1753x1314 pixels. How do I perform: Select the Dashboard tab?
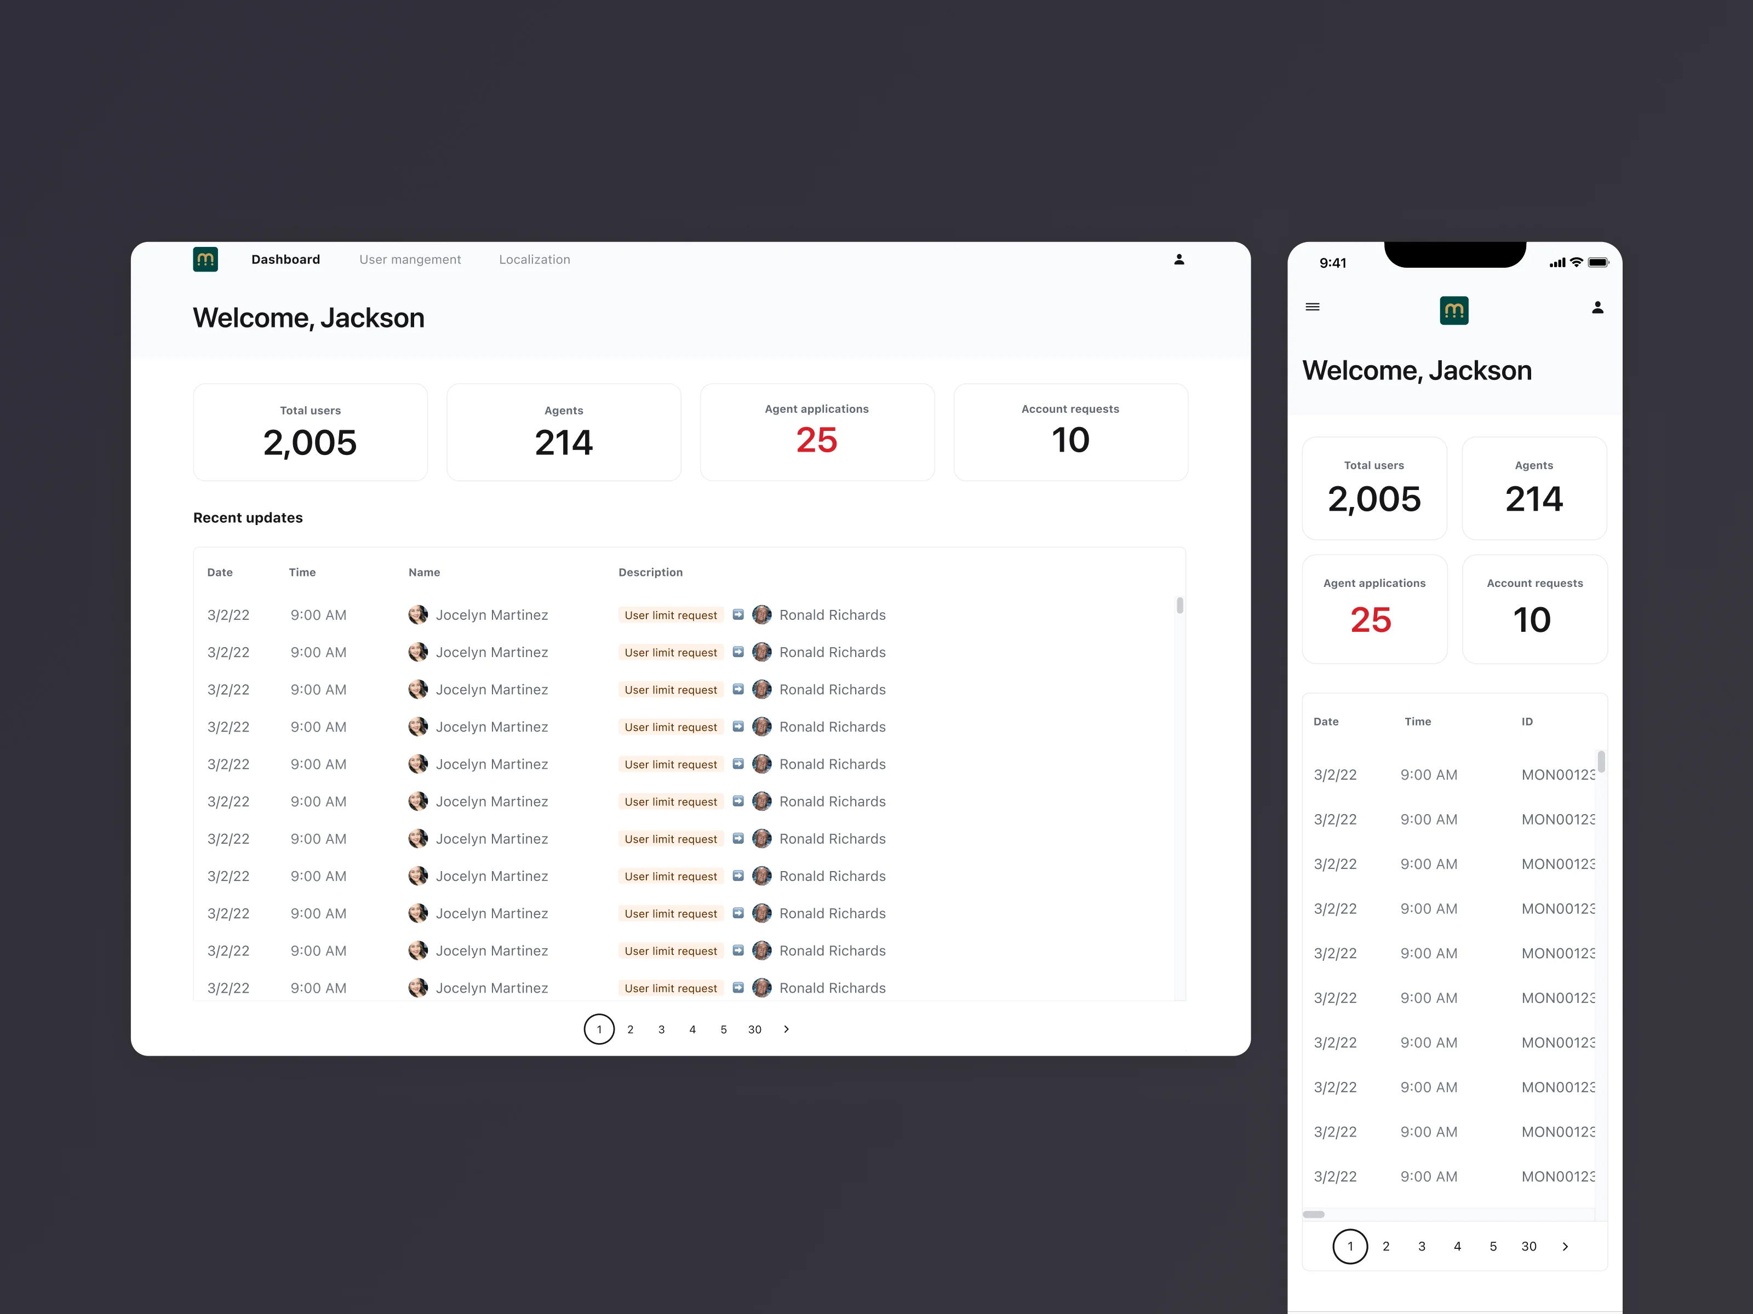coord(285,260)
